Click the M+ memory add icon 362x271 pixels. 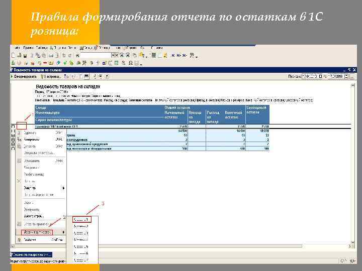click(x=178, y=55)
